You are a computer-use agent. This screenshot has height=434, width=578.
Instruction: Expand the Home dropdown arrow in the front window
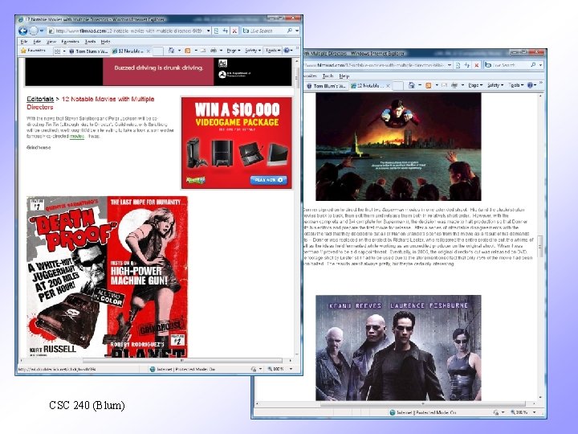coord(180,51)
